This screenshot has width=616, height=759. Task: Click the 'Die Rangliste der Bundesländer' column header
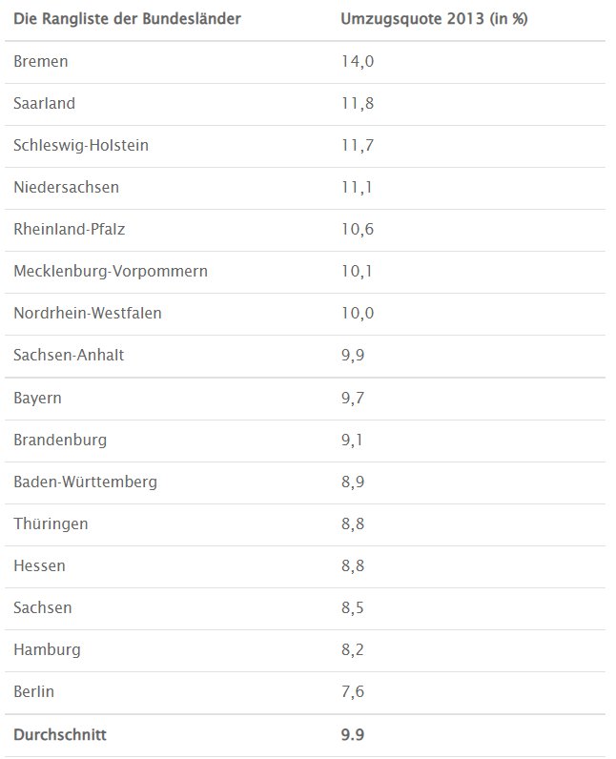(127, 19)
